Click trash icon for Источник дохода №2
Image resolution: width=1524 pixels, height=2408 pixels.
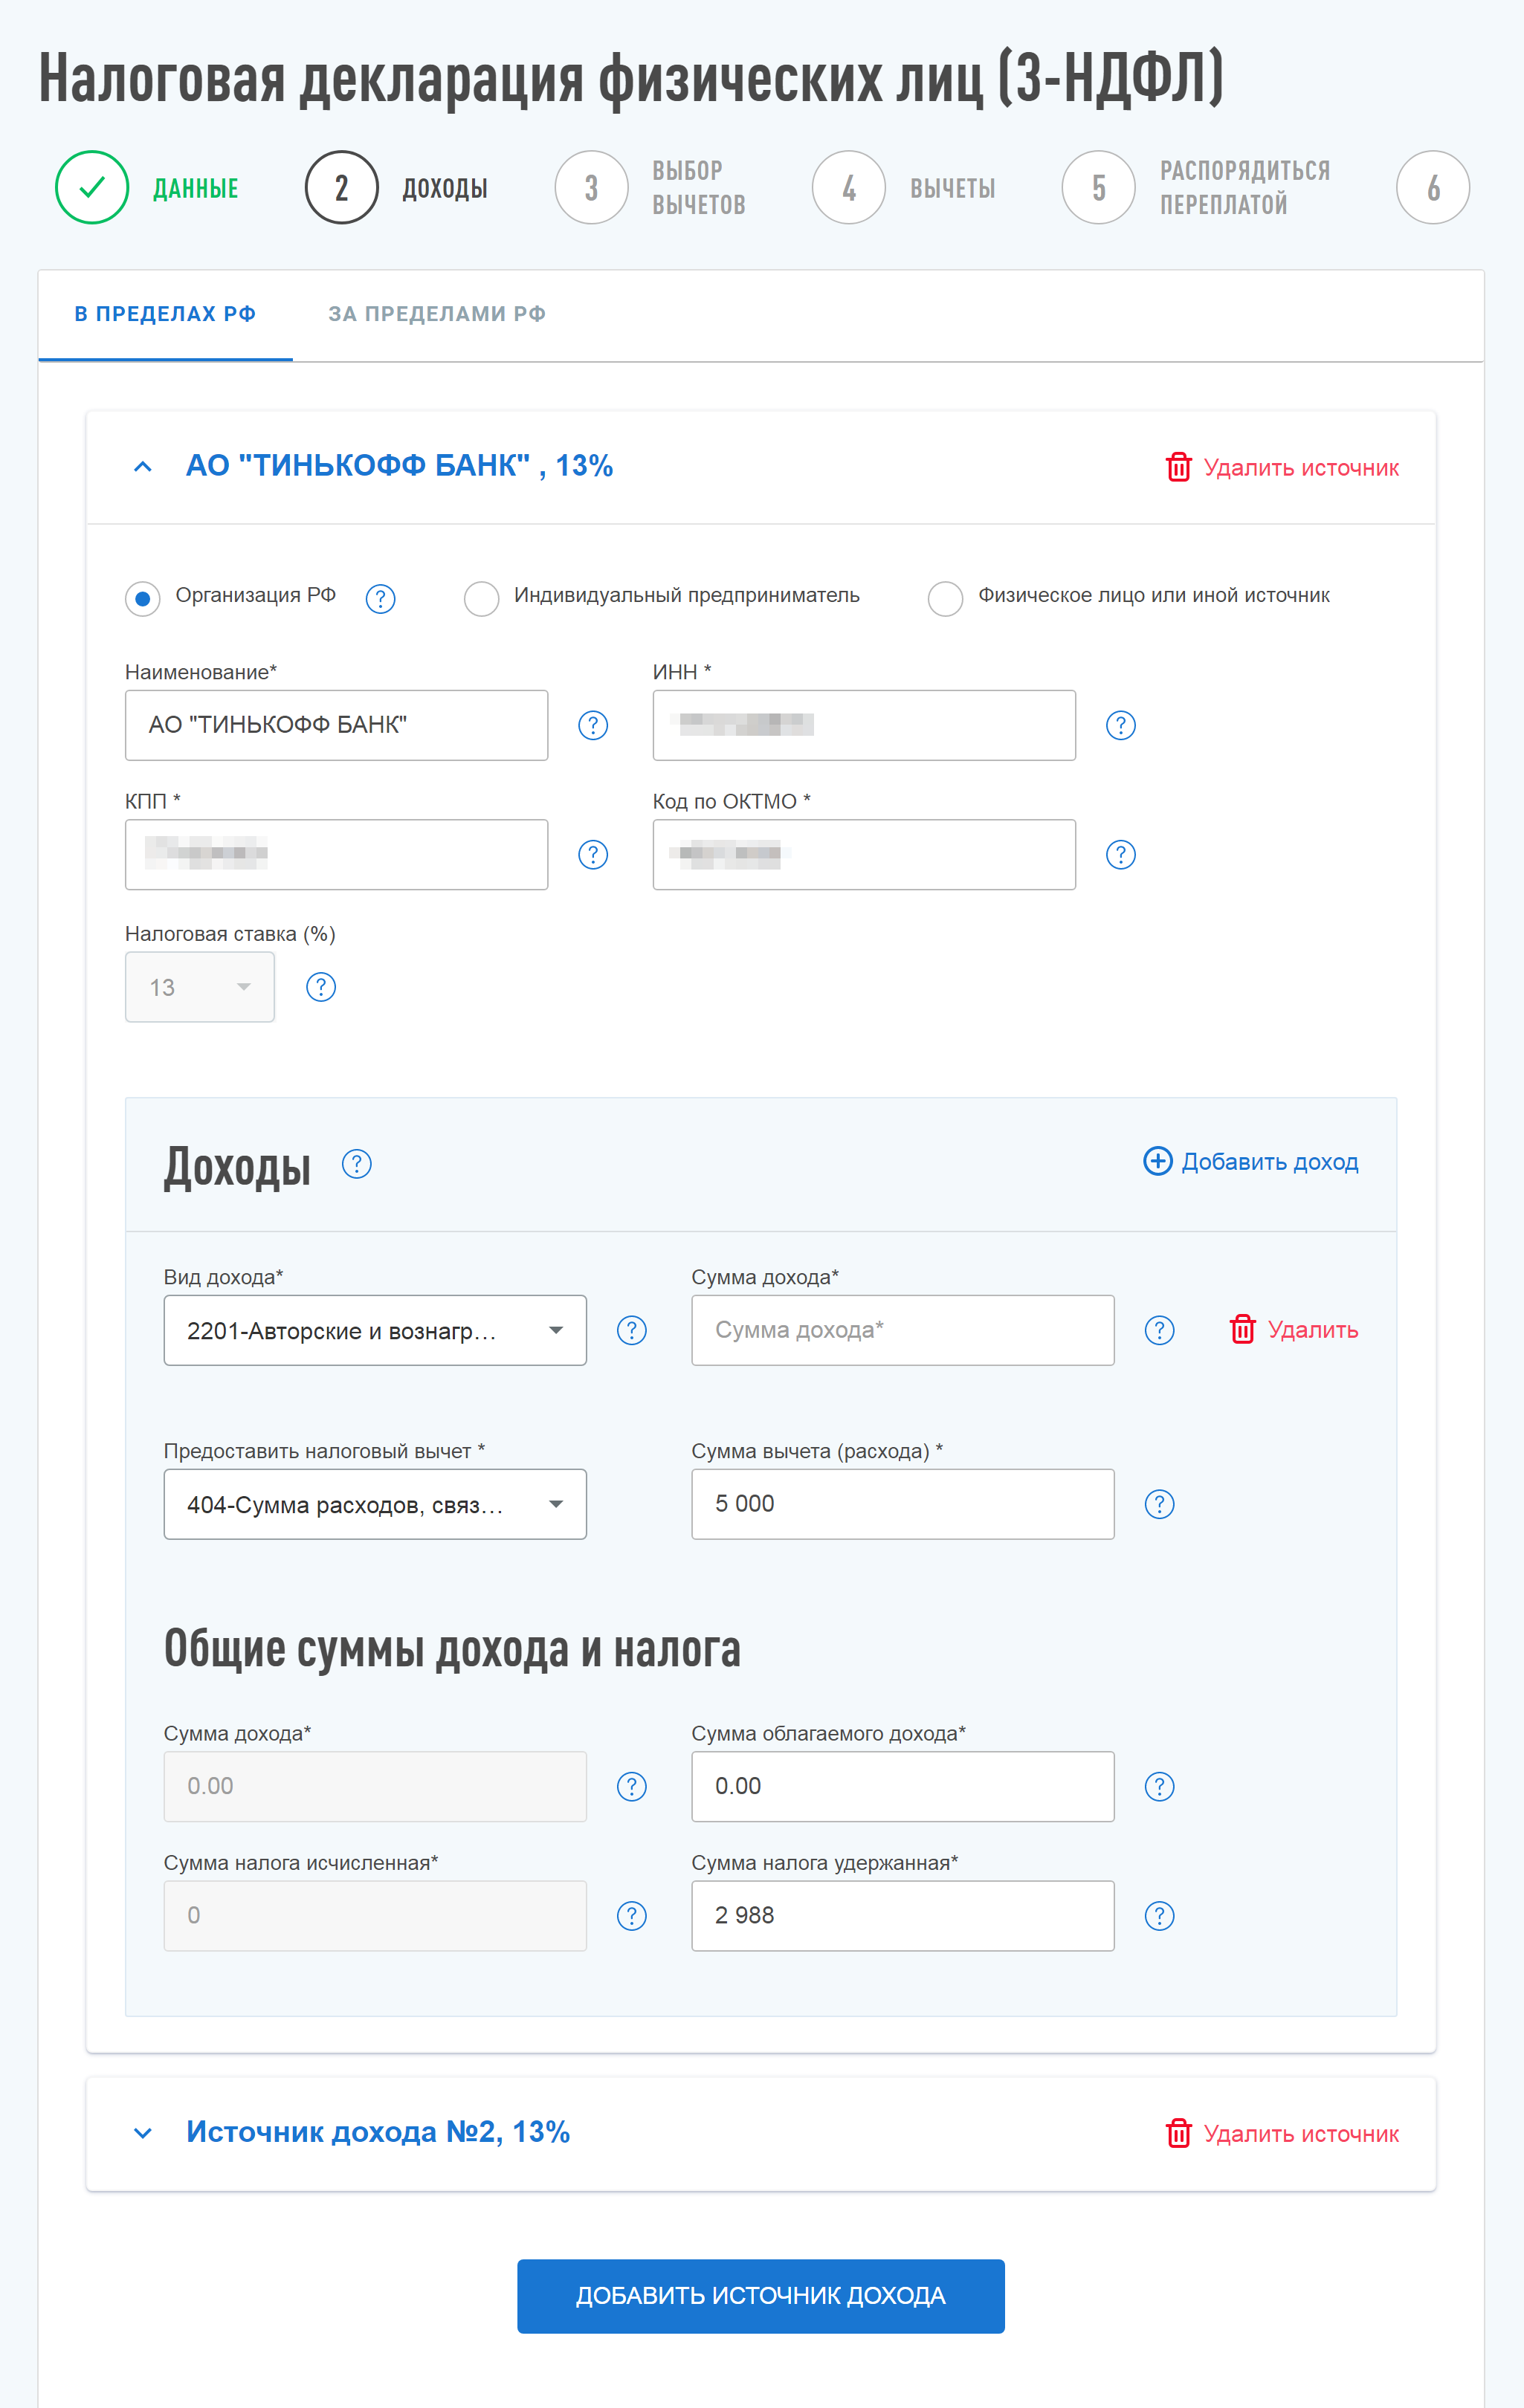pos(1179,2133)
